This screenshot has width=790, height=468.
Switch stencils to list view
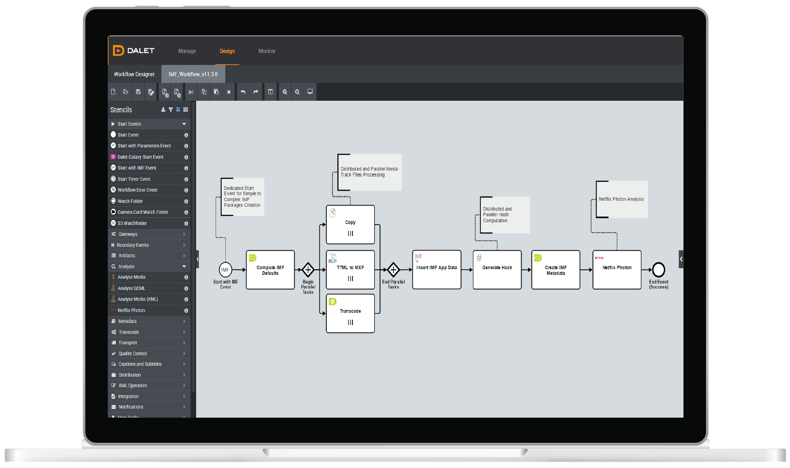click(178, 110)
